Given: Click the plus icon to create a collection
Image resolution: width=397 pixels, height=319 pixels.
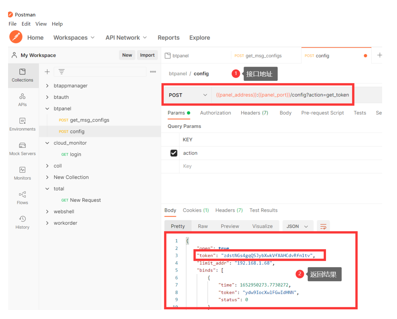Looking at the screenshot, I should (x=47, y=72).
